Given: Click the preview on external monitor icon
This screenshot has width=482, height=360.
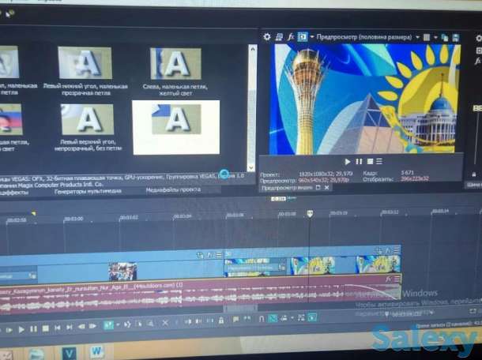Looking at the screenshot, I should 279,37.
